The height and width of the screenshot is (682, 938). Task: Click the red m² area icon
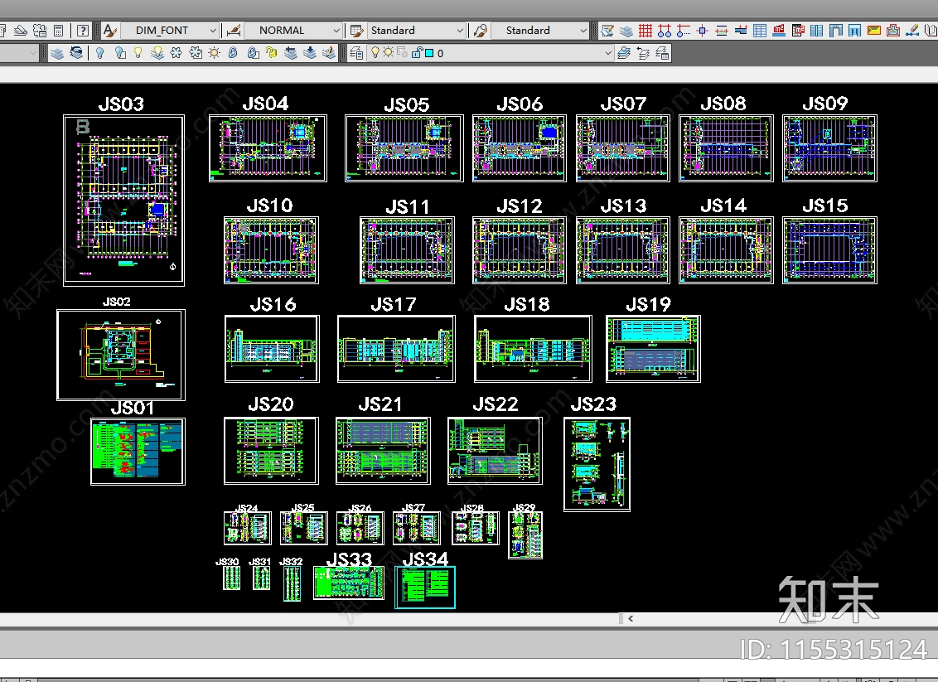click(x=779, y=31)
